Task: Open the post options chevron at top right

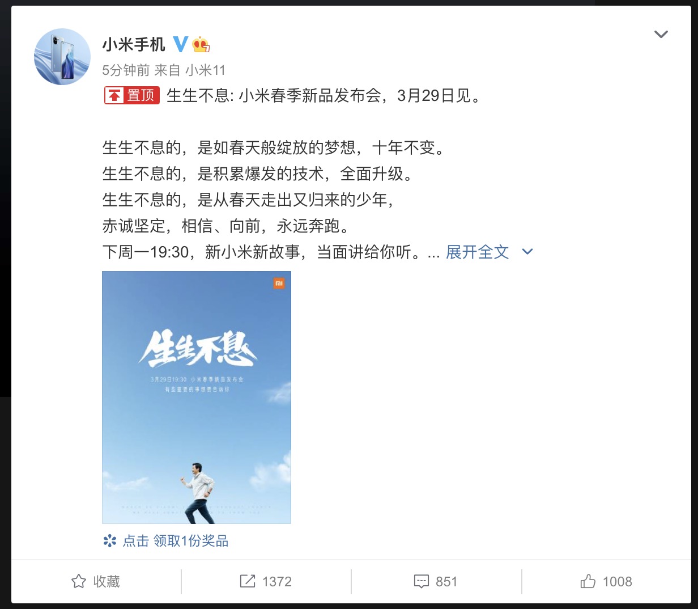Action: click(x=661, y=35)
